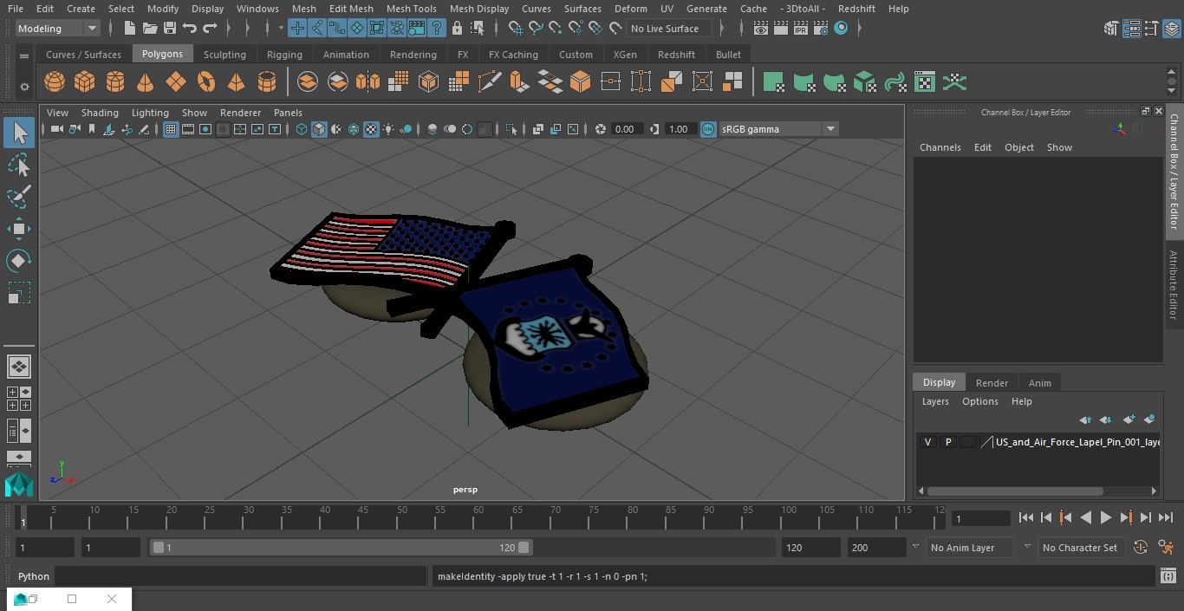
Task: Open animation preferences running-man icon
Action: (1166, 548)
